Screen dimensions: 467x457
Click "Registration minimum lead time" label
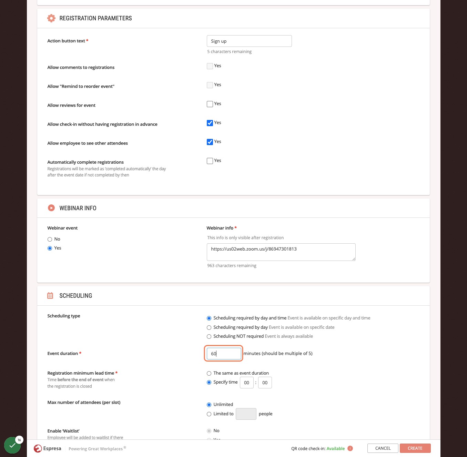tap(81, 373)
